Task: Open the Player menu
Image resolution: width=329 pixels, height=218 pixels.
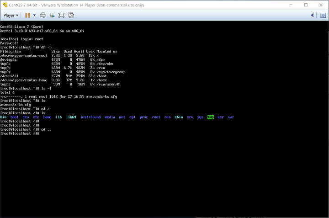Action: tap(11, 16)
